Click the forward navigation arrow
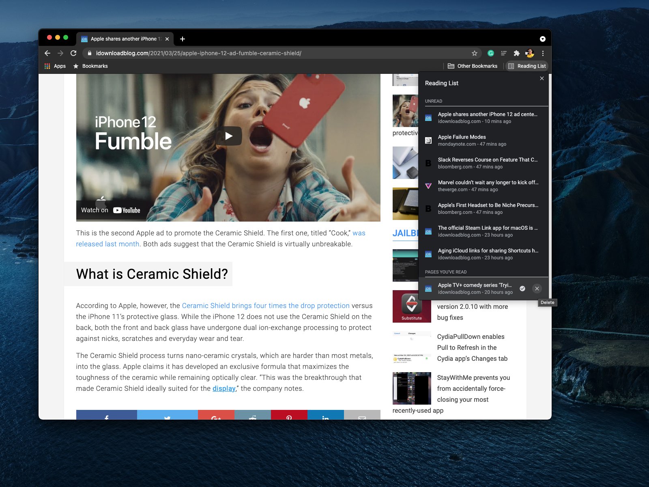 60,53
